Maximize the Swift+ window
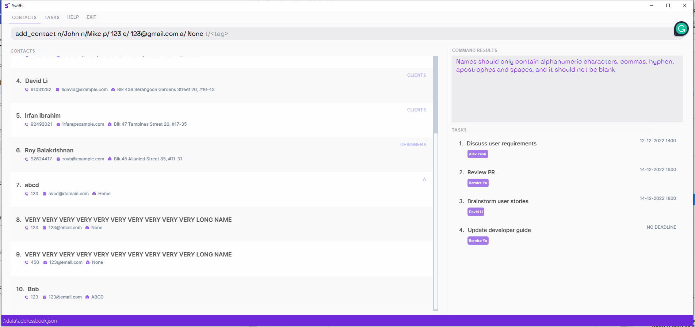Viewport: 695px width, 327px height. click(x=668, y=5)
